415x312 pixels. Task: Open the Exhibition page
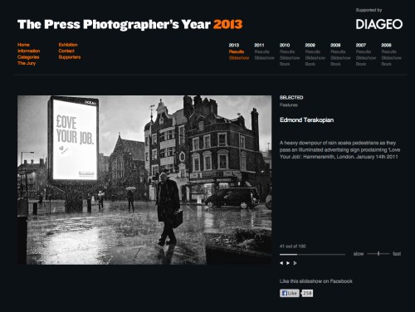click(x=68, y=45)
